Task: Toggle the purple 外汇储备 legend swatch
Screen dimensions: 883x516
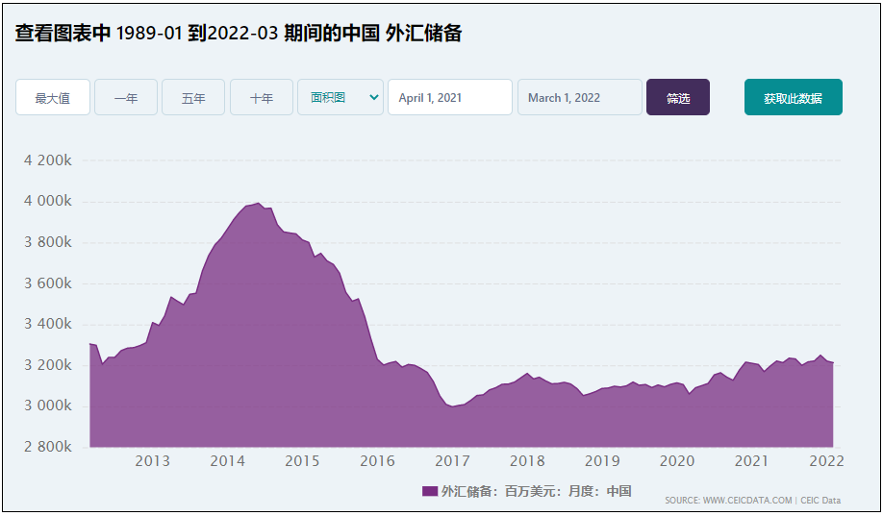Action: [x=430, y=491]
